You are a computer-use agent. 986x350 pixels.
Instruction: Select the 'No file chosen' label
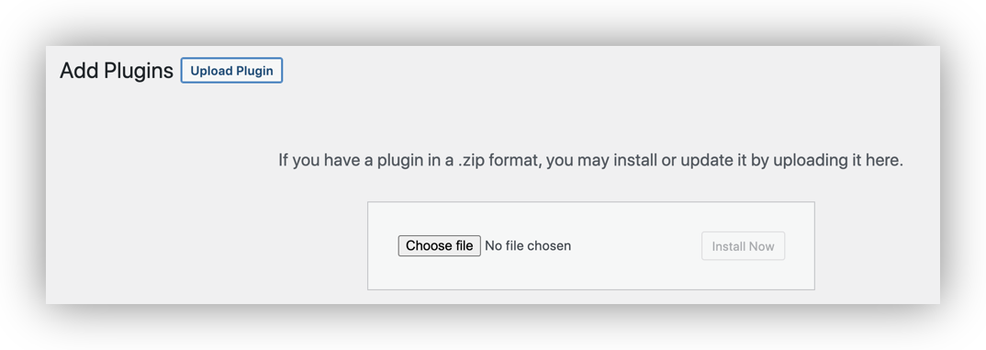[528, 245]
